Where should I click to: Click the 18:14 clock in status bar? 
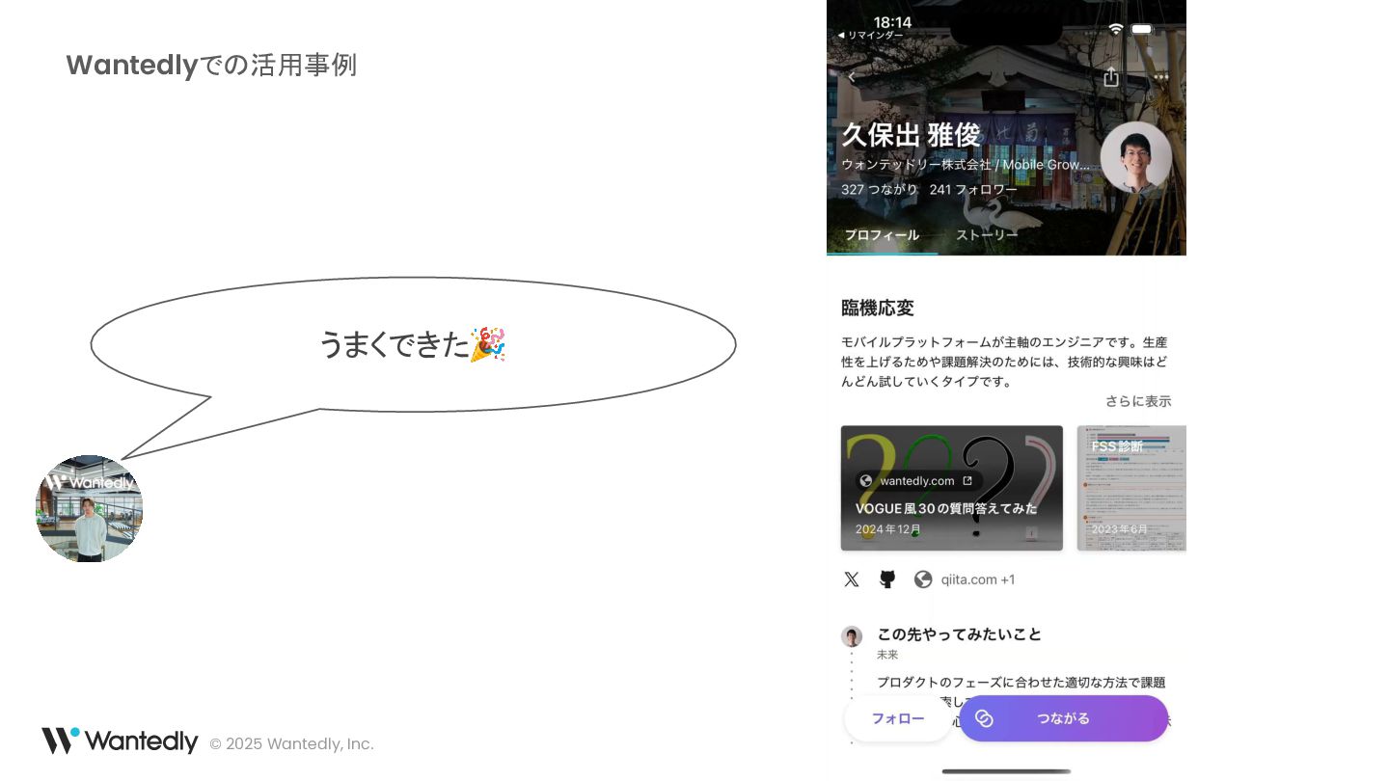[892, 21]
